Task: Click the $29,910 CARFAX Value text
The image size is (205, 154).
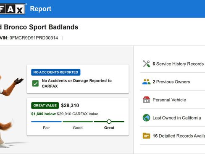Action: (77, 114)
